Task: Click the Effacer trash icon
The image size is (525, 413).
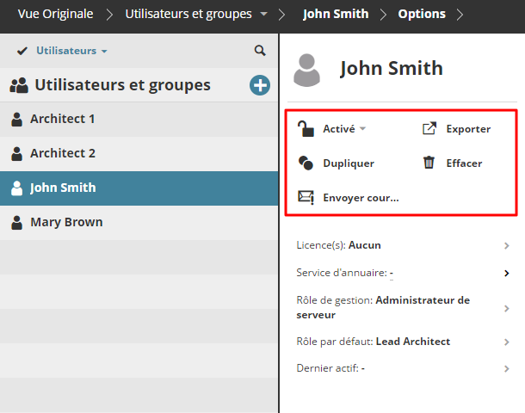Action: pos(429,163)
